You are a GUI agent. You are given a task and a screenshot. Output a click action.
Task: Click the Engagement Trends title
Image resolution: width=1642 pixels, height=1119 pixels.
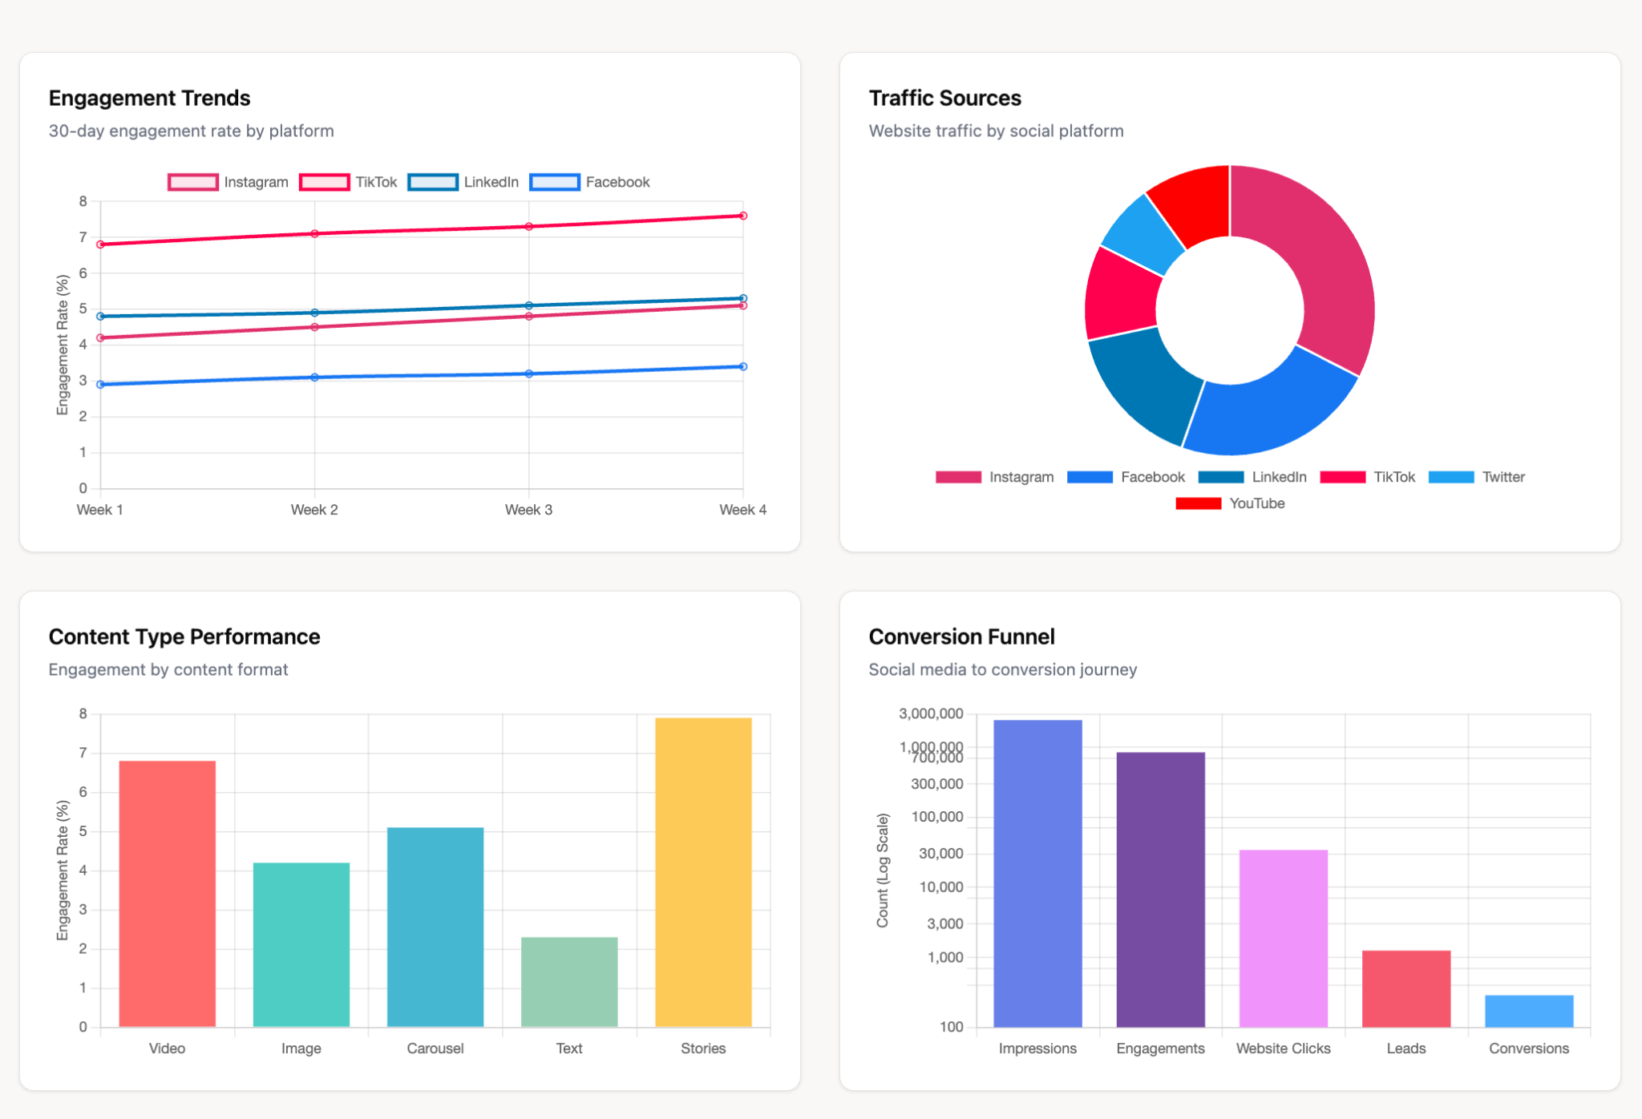click(149, 97)
